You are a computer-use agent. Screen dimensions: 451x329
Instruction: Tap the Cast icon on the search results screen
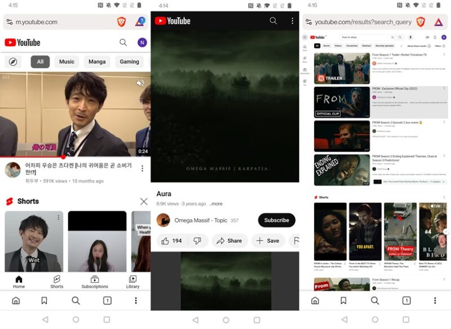pos(427,37)
